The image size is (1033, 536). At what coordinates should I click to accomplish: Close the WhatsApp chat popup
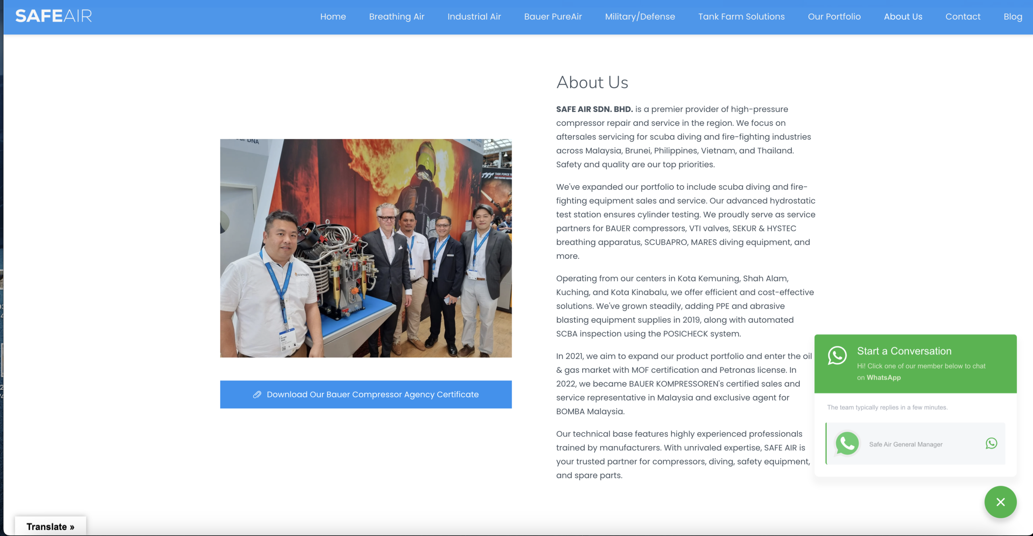tap(1000, 502)
